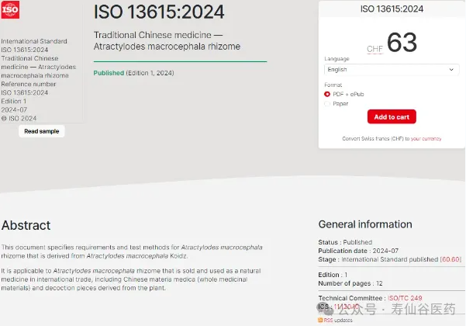Open the ISO/TC 249 committee link
The height and width of the screenshot is (326, 466).
405,298
